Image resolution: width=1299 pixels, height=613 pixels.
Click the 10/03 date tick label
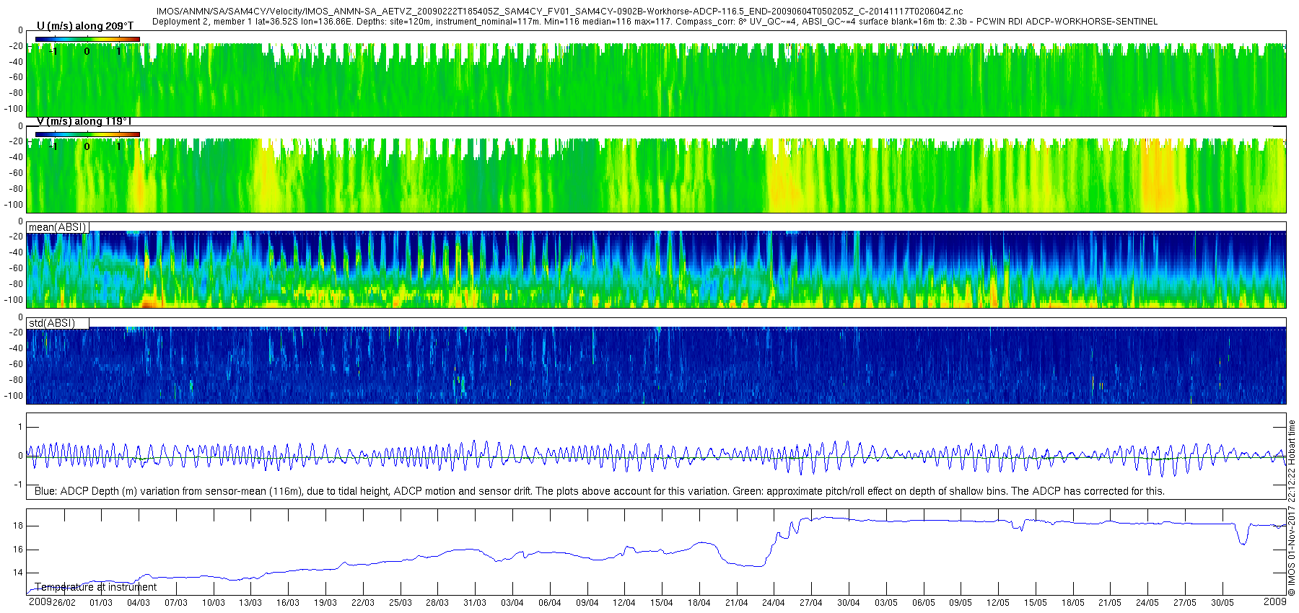214,603
